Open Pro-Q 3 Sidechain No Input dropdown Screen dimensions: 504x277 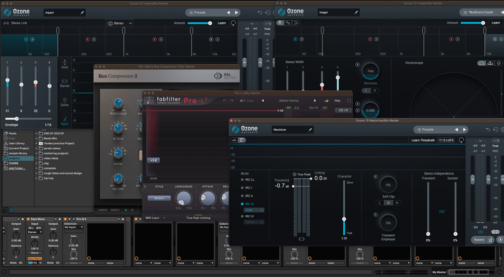pos(74,227)
